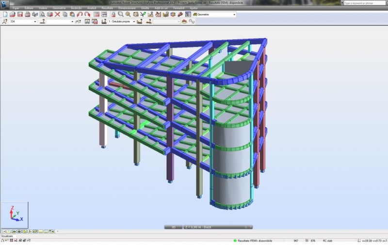388x245 pixels.
Task: Open the Analiză menu
Action: [92, 8]
